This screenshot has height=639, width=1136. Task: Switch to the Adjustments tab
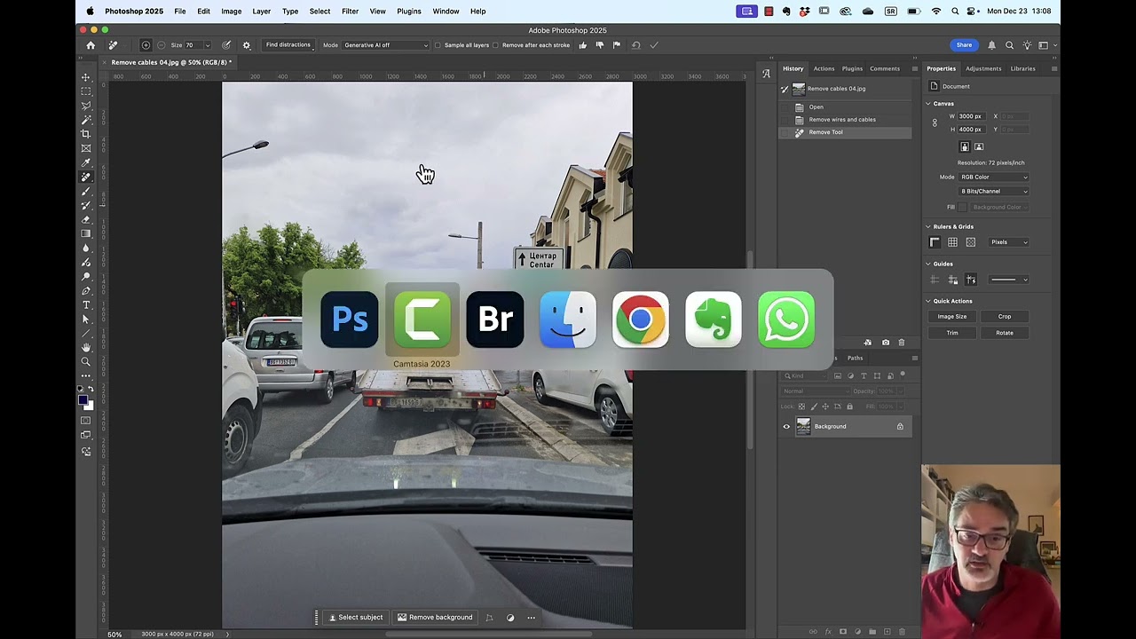click(983, 68)
